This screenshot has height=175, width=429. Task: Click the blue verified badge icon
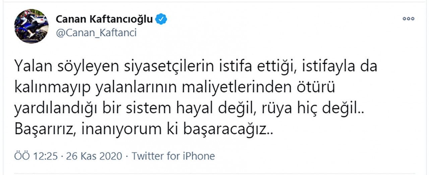click(162, 19)
